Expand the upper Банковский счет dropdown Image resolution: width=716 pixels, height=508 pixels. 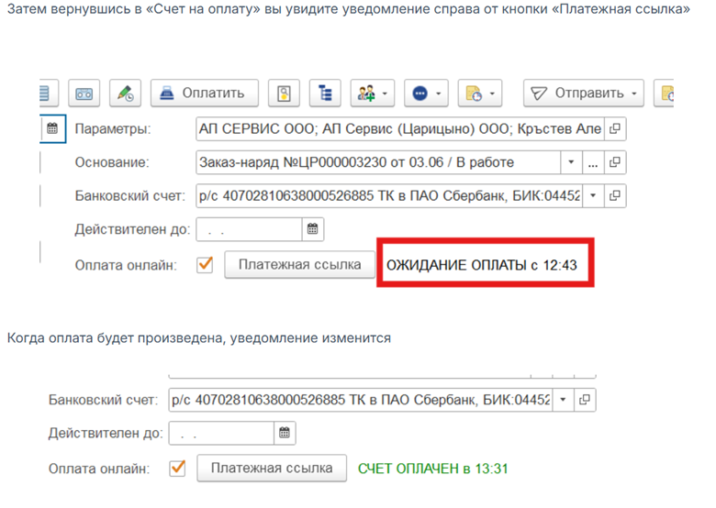coord(593,195)
